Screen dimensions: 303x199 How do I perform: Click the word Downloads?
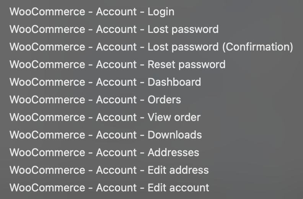[x=175, y=135]
